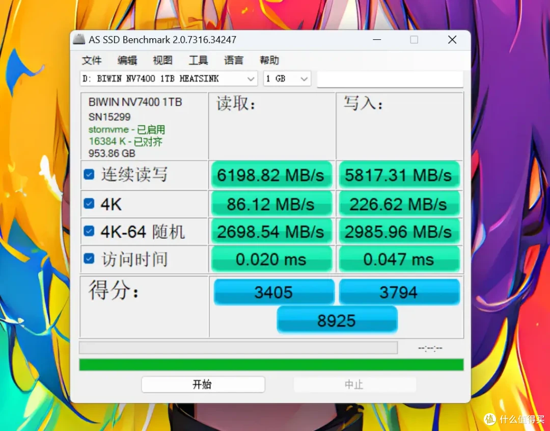550x431 pixels.
Task: Click the 读取 read column header
Action: click(x=236, y=104)
